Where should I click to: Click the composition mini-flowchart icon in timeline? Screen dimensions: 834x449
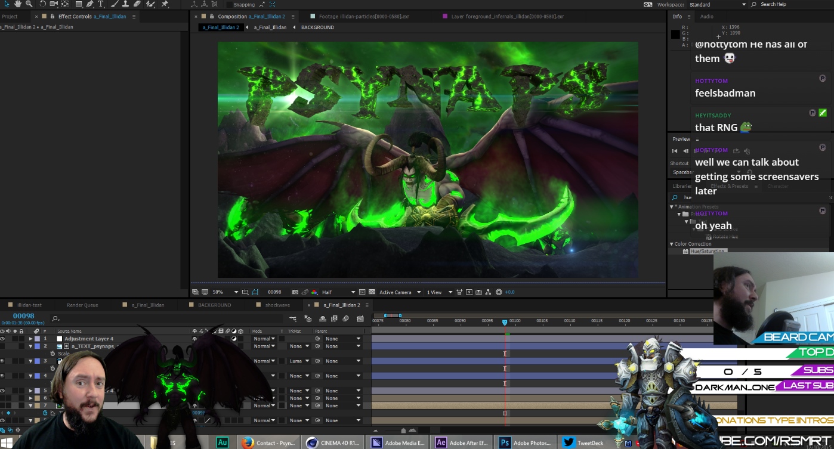292,318
